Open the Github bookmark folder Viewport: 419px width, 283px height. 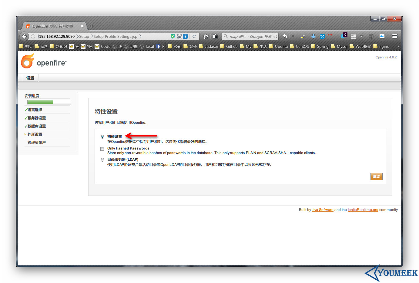(x=229, y=46)
